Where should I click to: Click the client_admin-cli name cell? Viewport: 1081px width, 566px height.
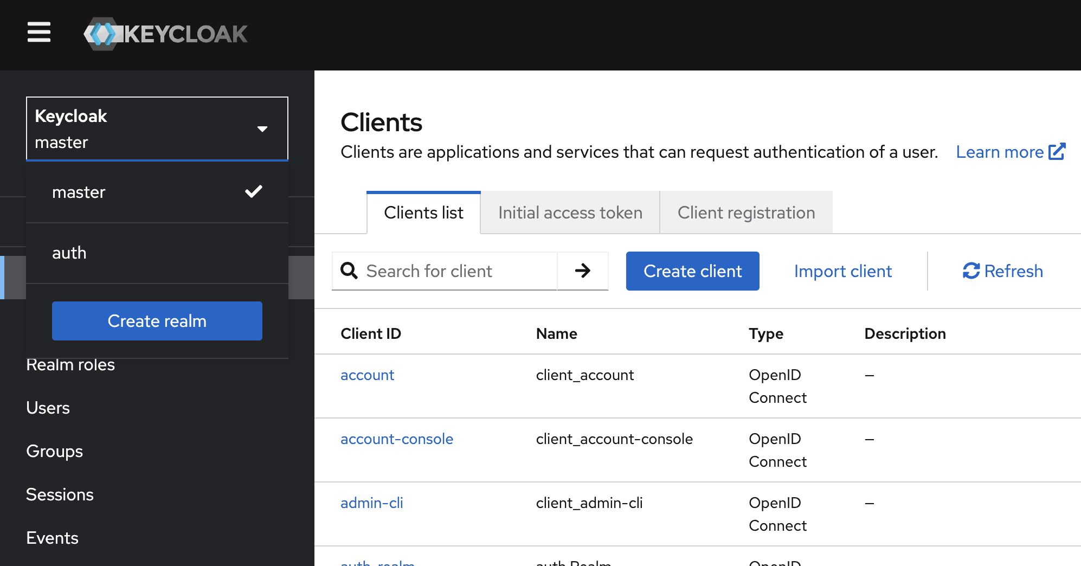pos(589,503)
